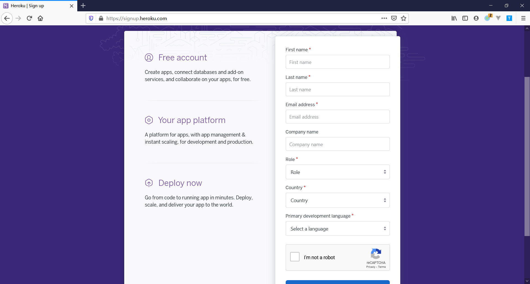Open the Firefox hamburger menu
This screenshot has width=530, height=284.
coord(523,18)
